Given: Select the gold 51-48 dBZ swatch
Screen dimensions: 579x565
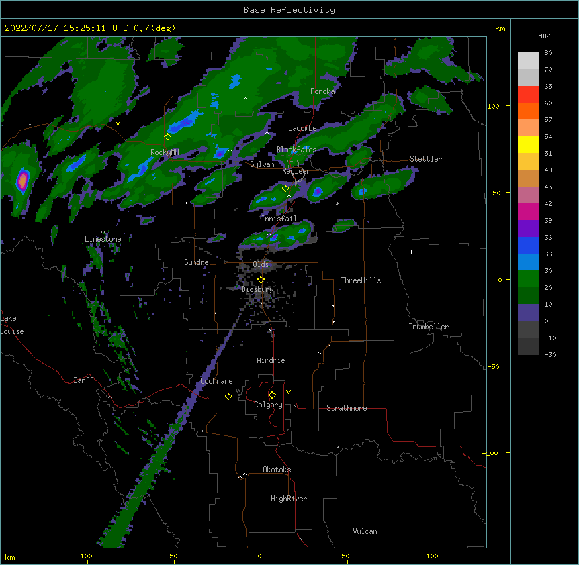Looking at the screenshot, I should 528,162.
